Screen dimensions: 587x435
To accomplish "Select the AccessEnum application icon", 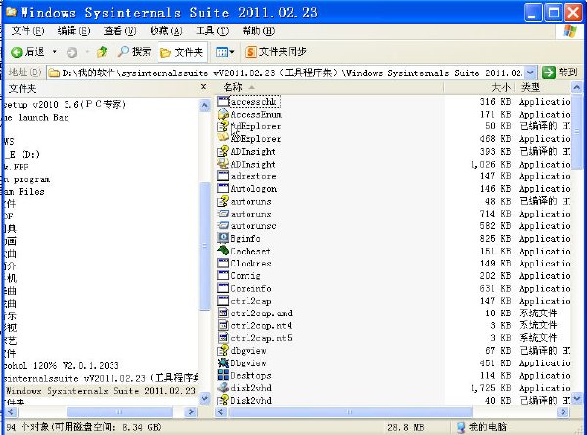I will click(223, 114).
